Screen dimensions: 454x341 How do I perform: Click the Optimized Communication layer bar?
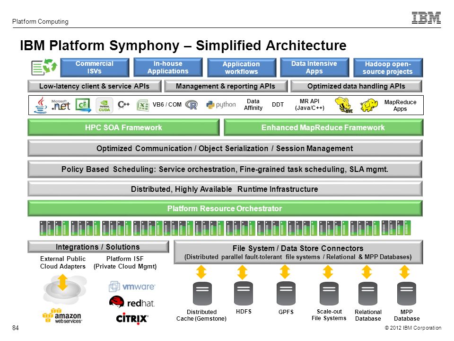tap(225, 148)
